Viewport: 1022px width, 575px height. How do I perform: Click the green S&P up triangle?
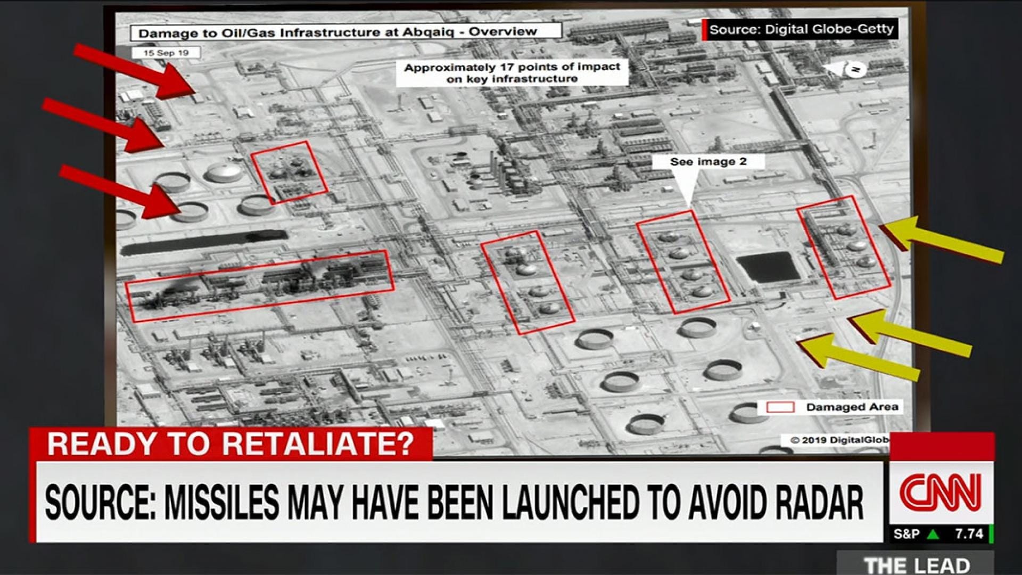pyautogui.click(x=933, y=534)
